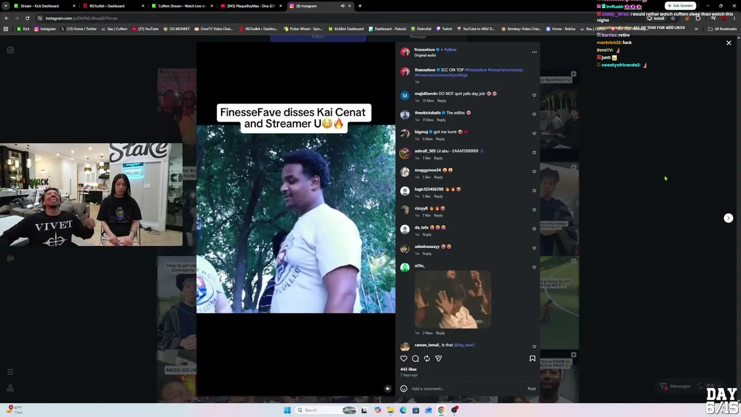Open the Home / Twitter bookmark

point(79,29)
